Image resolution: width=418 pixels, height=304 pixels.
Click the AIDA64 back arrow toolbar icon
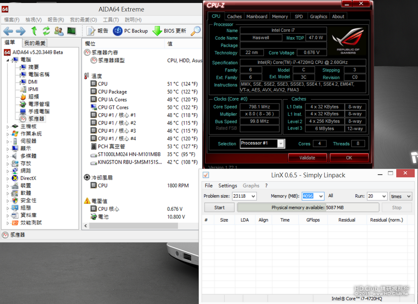click(x=8, y=31)
